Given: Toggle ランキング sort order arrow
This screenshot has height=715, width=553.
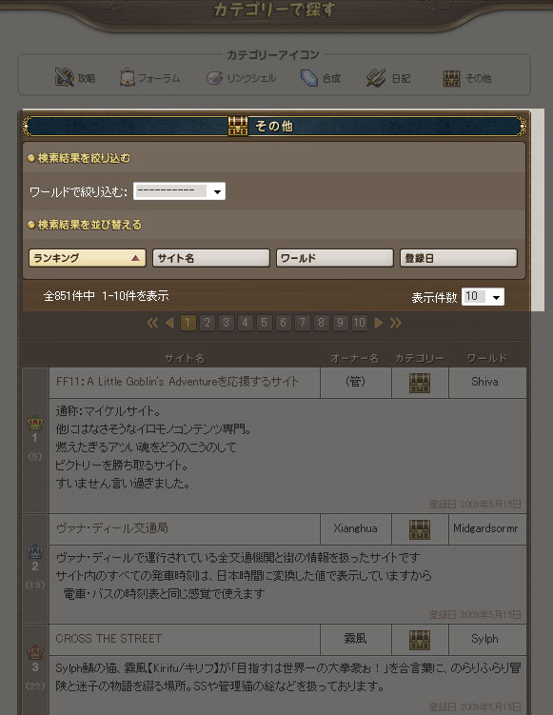Looking at the screenshot, I should [135, 258].
